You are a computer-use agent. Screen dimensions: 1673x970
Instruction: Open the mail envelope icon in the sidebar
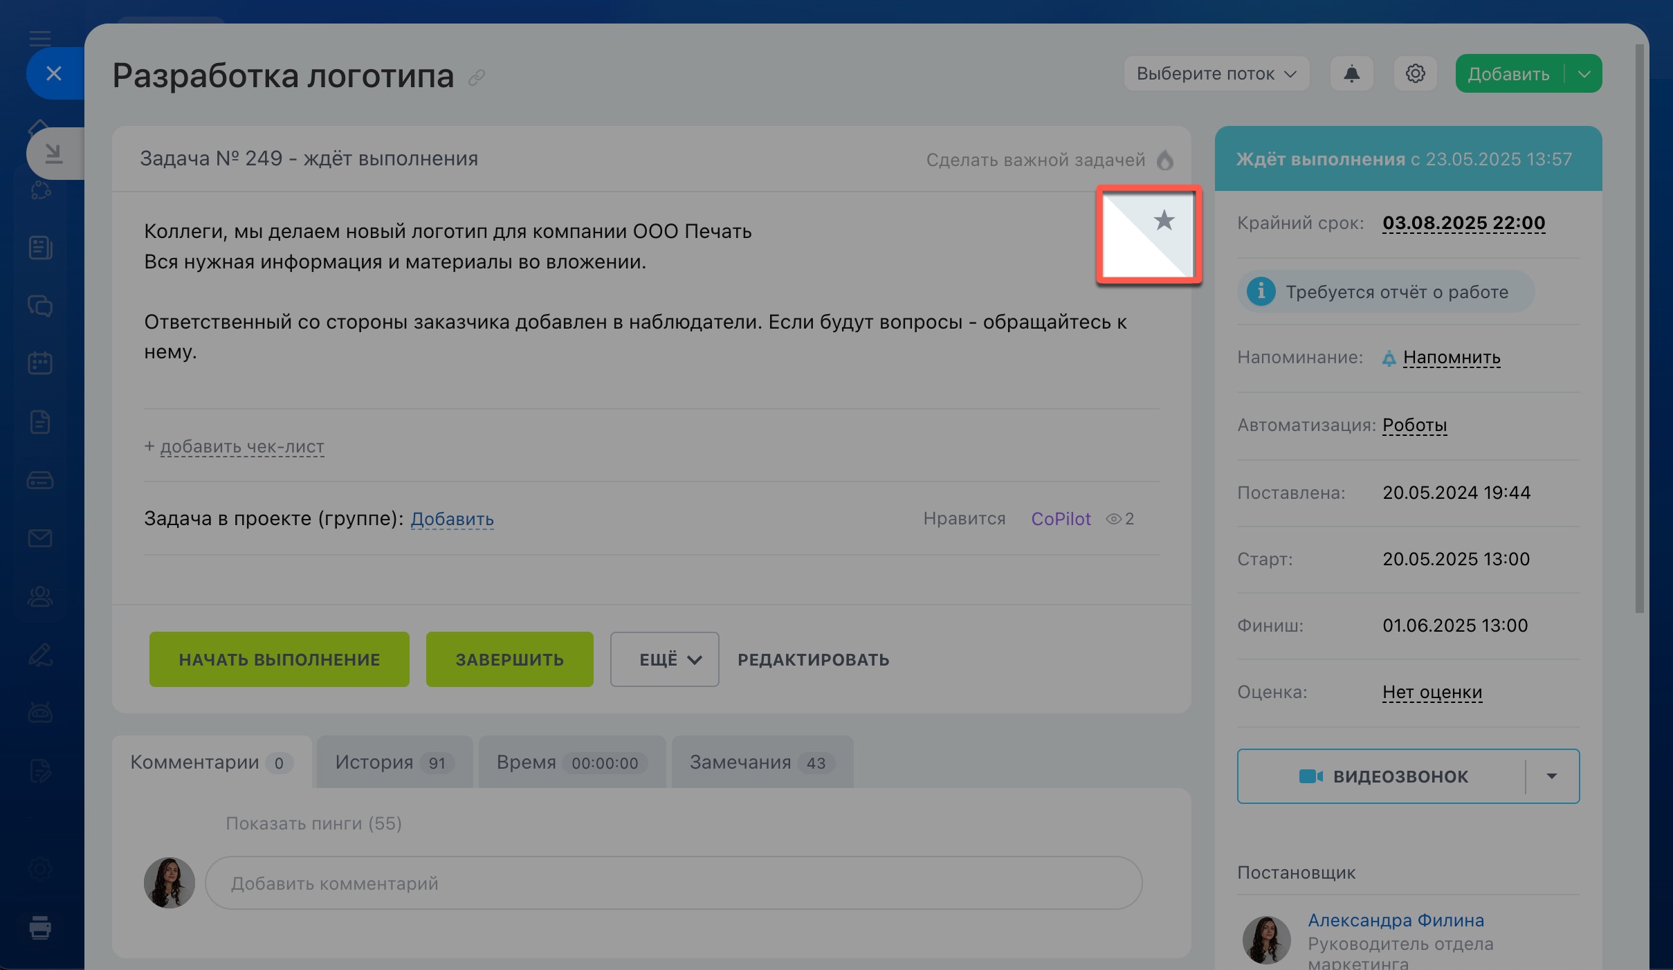40,538
